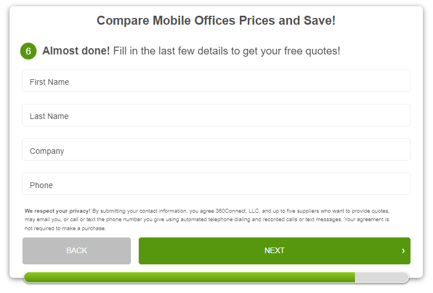433x293 pixels.
Task: Click the not required to make a purchase line
Action: coord(65,228)
